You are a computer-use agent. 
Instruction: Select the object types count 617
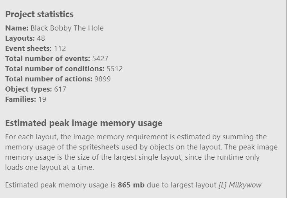tap(60, 89)
